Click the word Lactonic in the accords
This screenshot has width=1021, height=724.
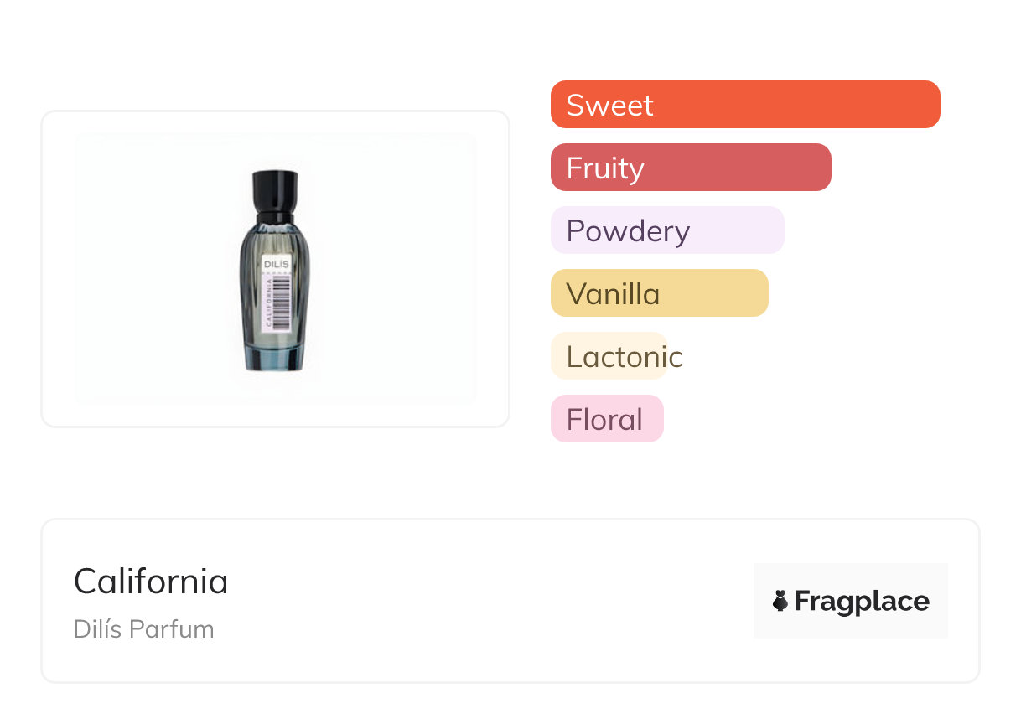[625, 357]
